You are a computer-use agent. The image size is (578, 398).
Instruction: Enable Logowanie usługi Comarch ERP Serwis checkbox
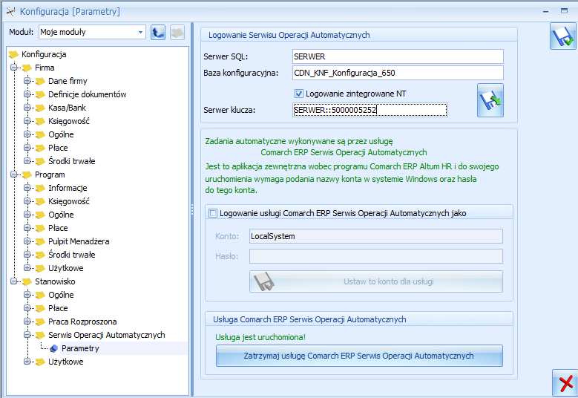[x=213, y=213]
